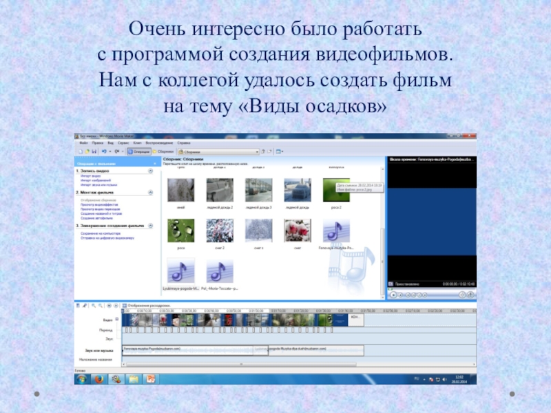Click Сохранение на компьютере link

click(x=101, y=233)
